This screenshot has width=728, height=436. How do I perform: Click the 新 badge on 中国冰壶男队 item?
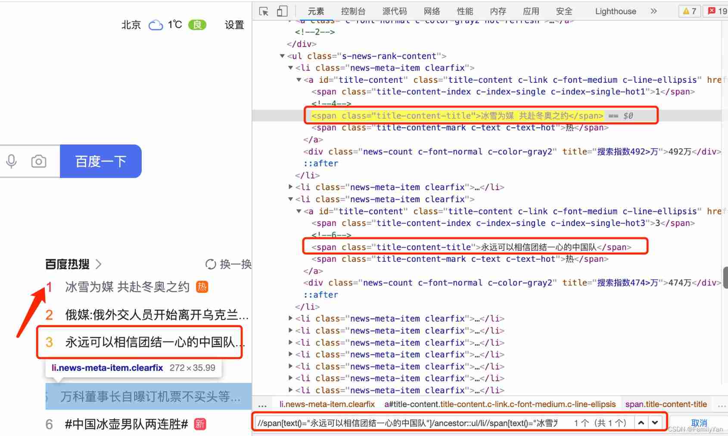point(200,424)
